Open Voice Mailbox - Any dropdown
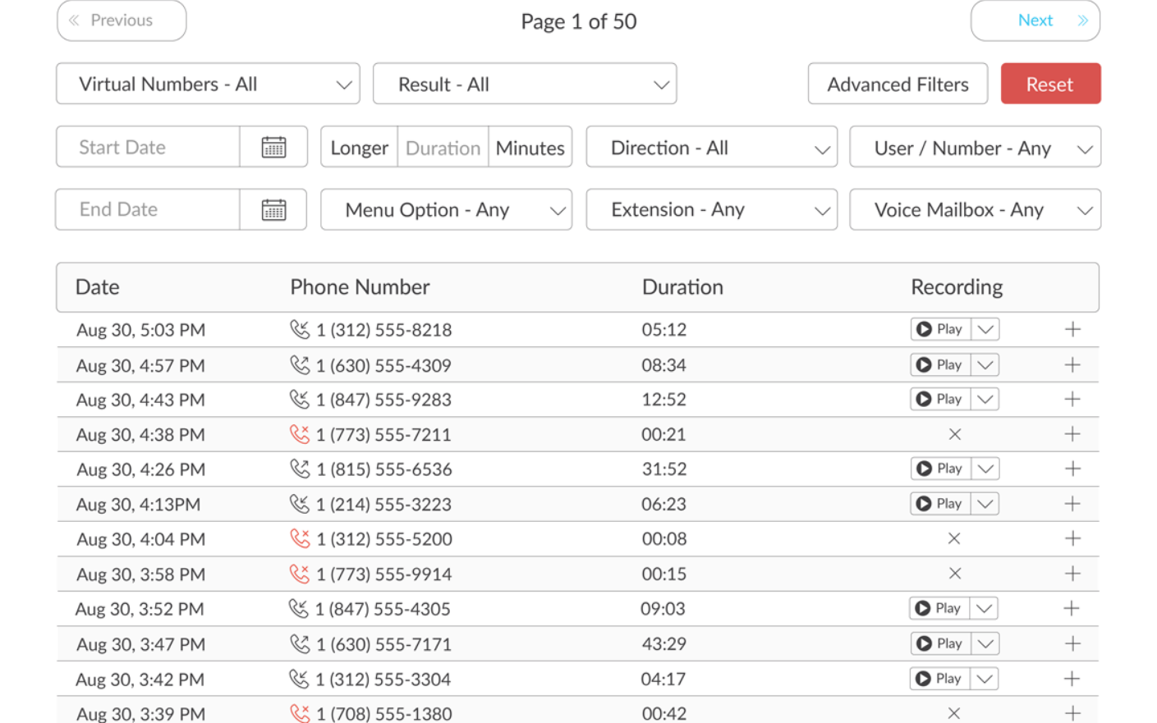This screenshot has height=723, width=1157. (976, 209)
